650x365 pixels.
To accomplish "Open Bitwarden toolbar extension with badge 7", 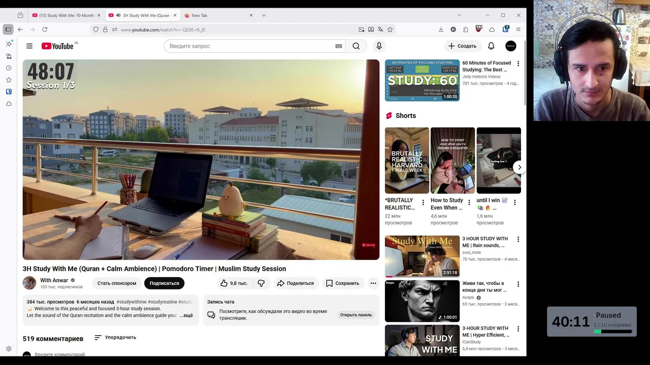I will (x=506, y=29).
